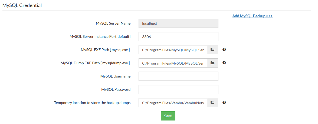The height and width of the screenshot is (124, 318).
Task: Focus the MySQL Server Name field
Action: [x=178, y=24]
